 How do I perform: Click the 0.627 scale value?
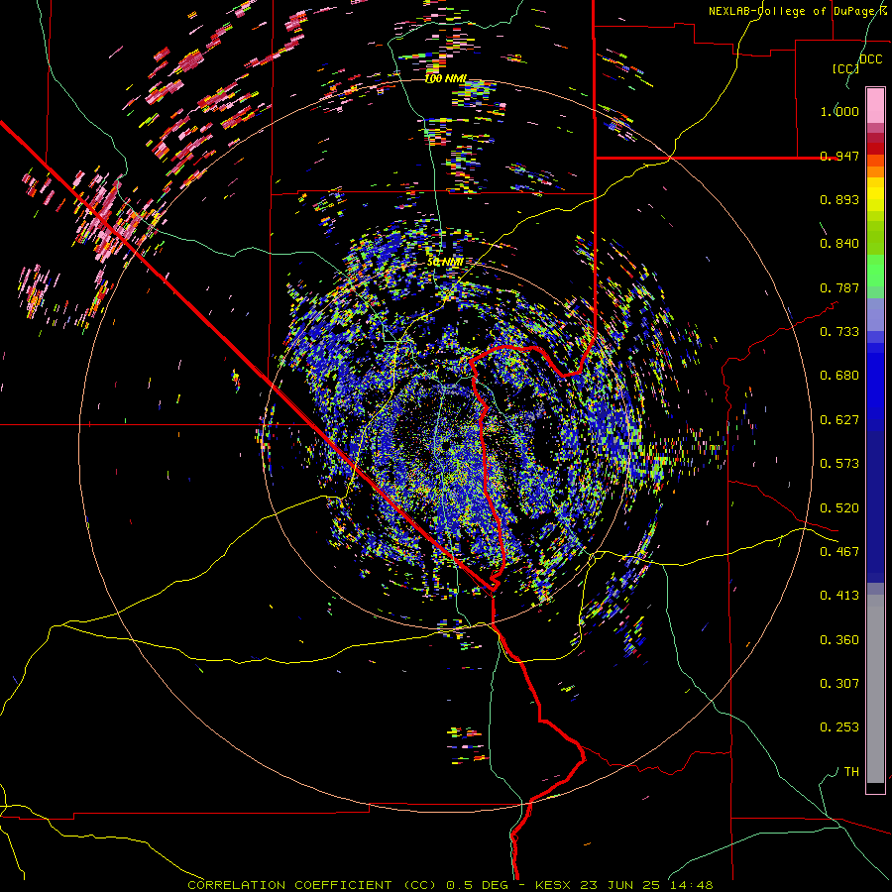pyautogui.click(x=839, y=420)
